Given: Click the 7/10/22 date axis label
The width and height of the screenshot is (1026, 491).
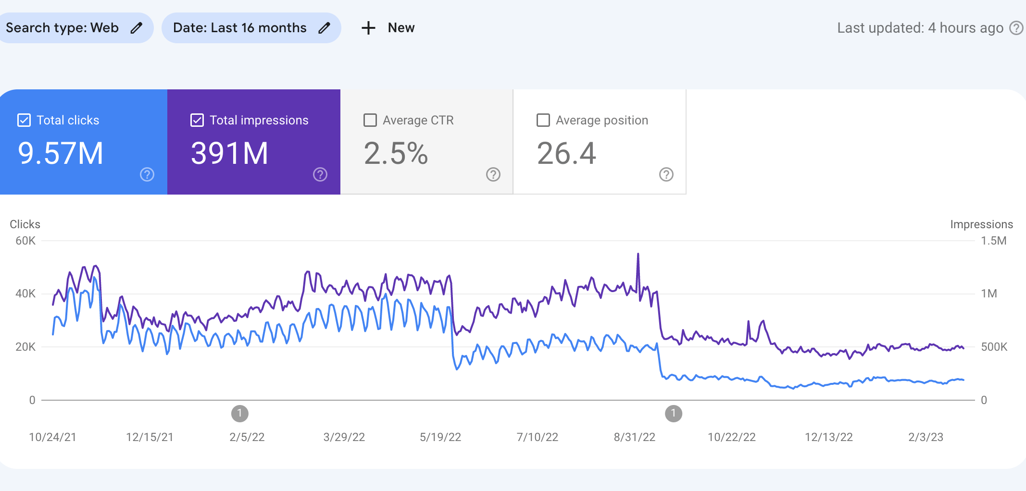Looking at the screenshot, I should click(x=538, y=437).
